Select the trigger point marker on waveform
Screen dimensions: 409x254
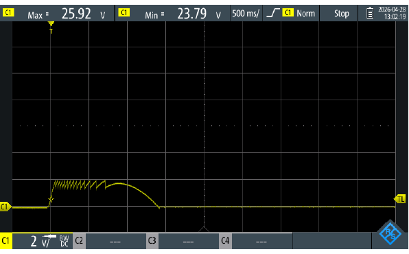pyautogui.click(x=51, y=200)
